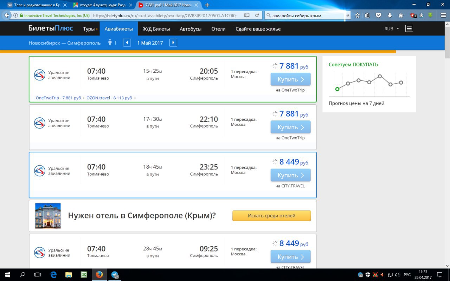Reload the page with the refresh icon
Screen dimensions: 450x281
[x=257, y=15]
